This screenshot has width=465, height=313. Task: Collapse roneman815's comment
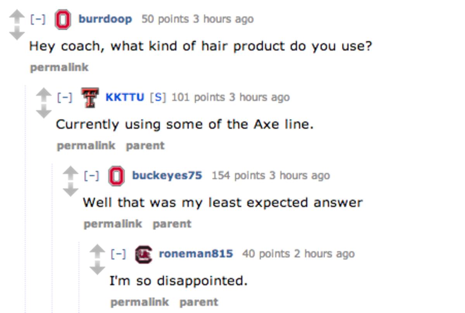(118, 253)
